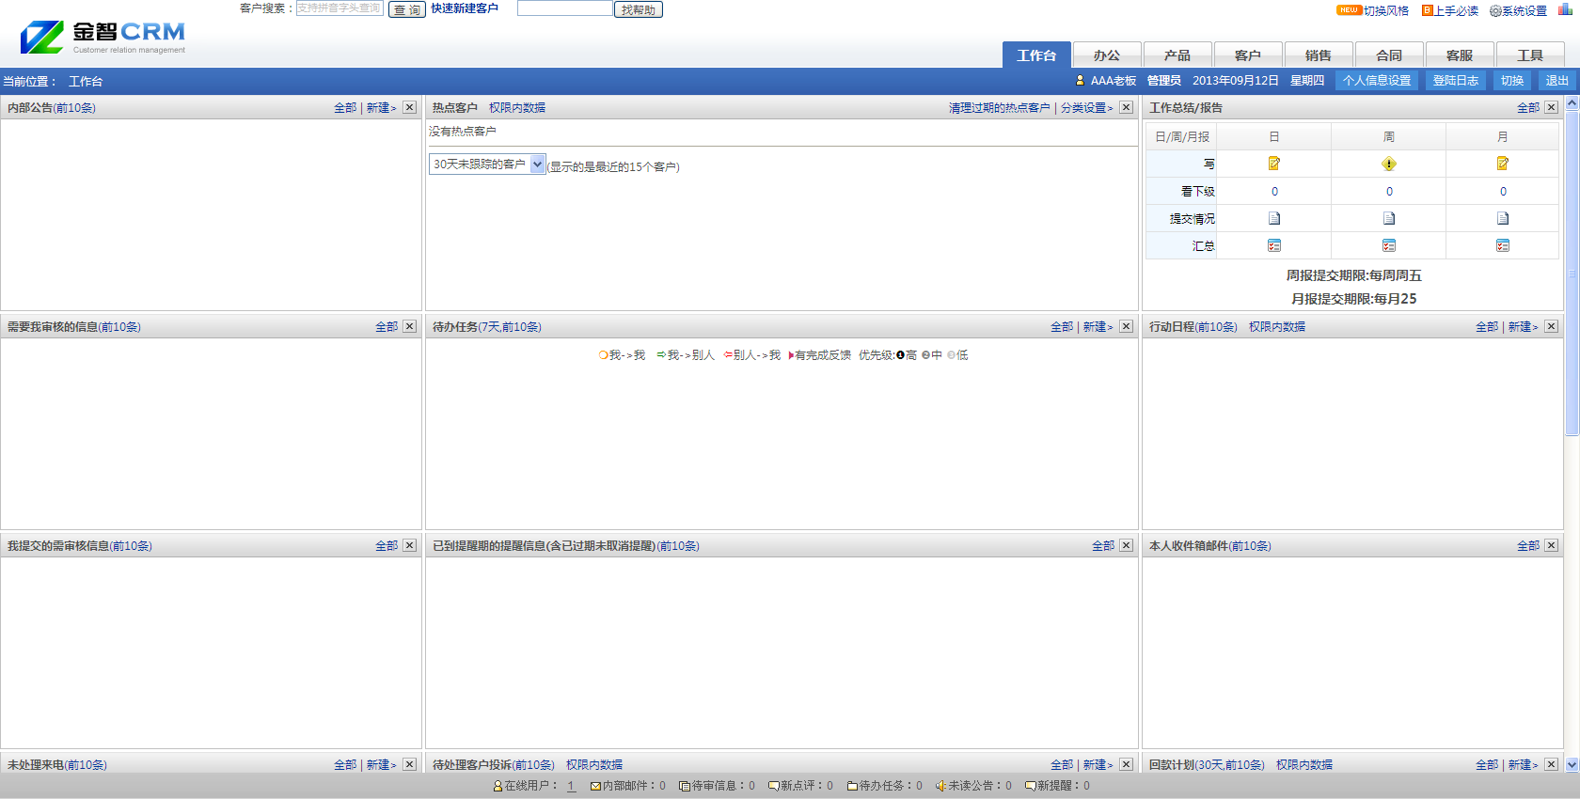View 在线用户 online users count
Screen dimensions: 1580x799
pyautogui.click(x=571, y=786)
